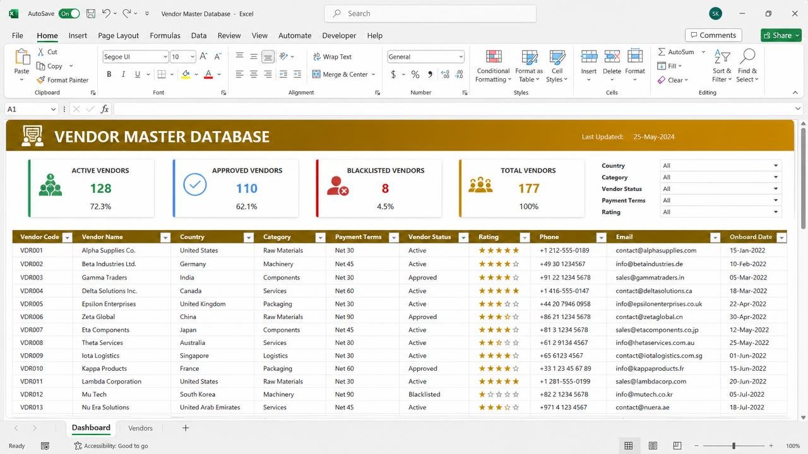The image size is (808, 454).
Task: Click the Orientation text angle icon
Action: pyautogui.click(x=284, y=57)
